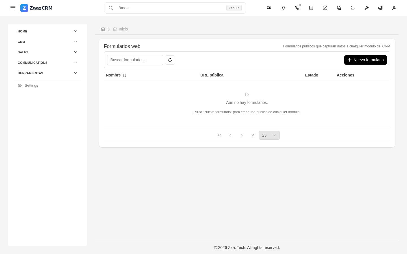Go to last page of results
407x254 pixels.
[253, 135]
